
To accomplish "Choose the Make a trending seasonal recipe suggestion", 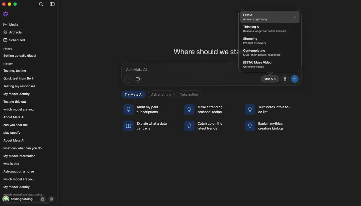I will tap(210, 109).
